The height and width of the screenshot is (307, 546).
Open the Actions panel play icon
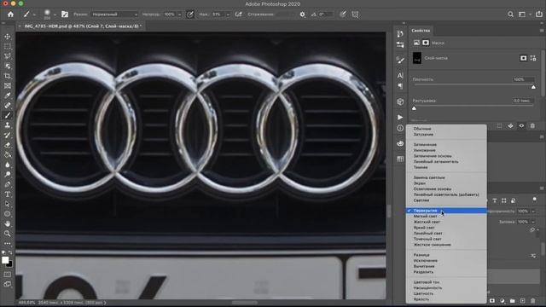coord(400,118)
